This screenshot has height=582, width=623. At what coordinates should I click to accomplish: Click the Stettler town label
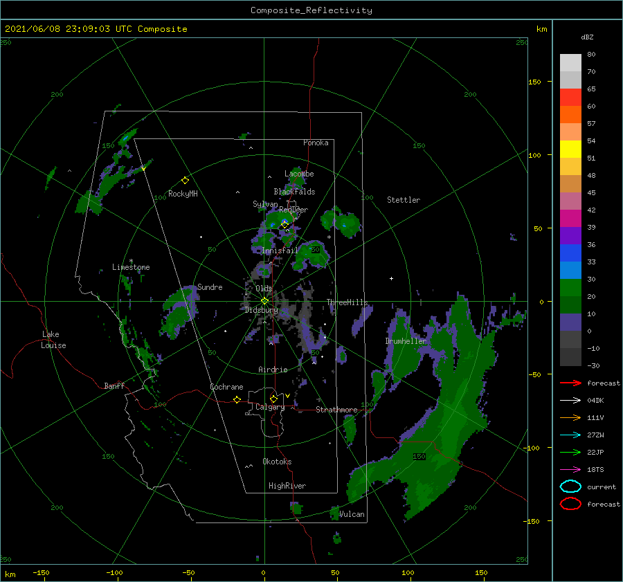click(x=404, y=200)
